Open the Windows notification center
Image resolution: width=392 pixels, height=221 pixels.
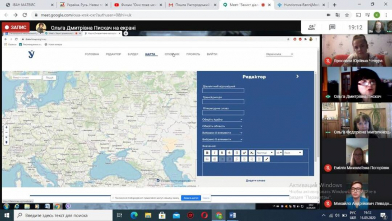tap(384, 215)
